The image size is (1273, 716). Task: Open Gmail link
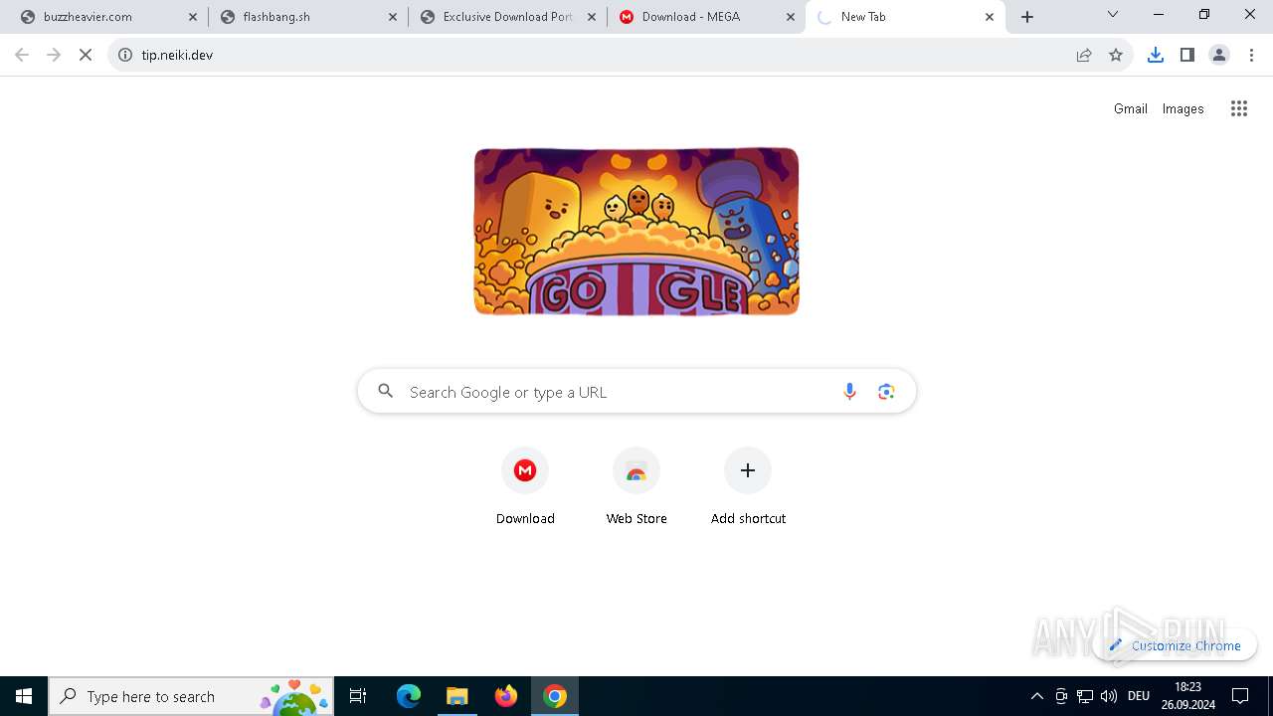(1131, 109)
